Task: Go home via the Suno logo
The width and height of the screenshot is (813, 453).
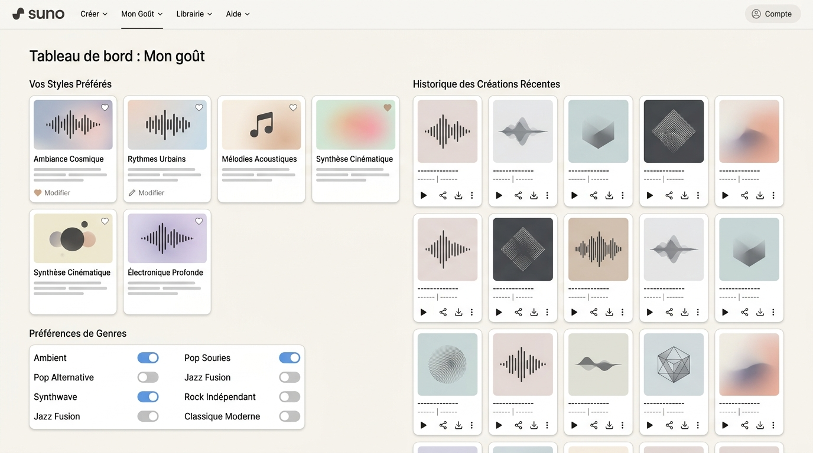Action: pos(38,14)
